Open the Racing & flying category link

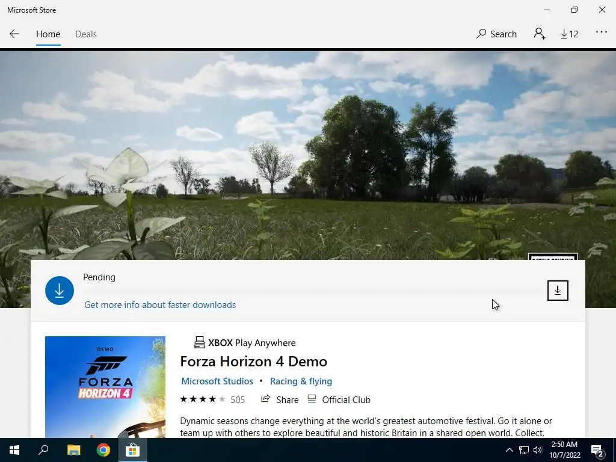click(301, 381)
